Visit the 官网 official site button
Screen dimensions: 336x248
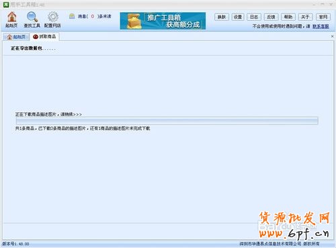coord(323,17)
